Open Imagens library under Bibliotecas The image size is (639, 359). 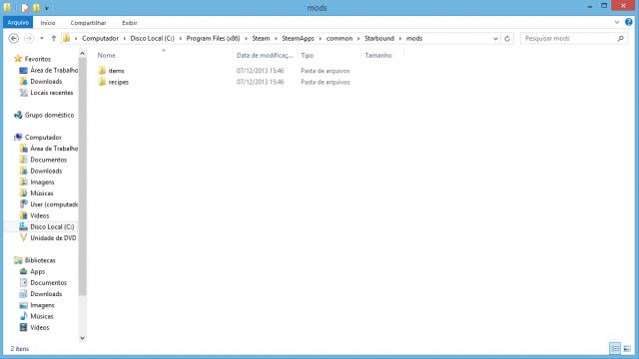pos(42,305)
